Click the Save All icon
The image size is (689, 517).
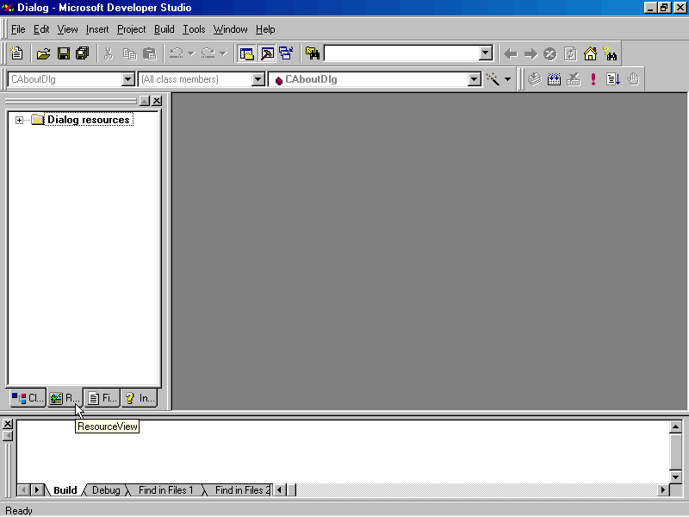click(x=83, y=53)
